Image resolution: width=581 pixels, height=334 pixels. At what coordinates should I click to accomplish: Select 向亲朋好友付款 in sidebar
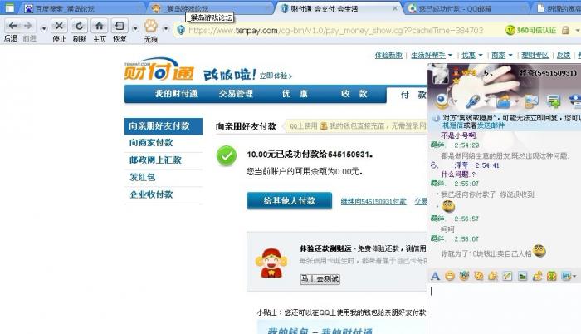point(163,126)
